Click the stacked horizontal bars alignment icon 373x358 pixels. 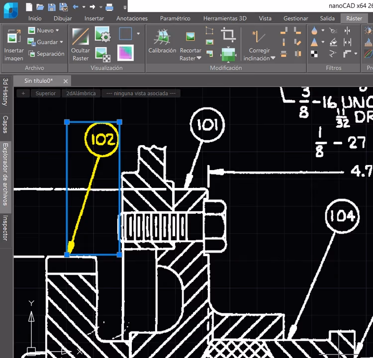pos(283,54)
